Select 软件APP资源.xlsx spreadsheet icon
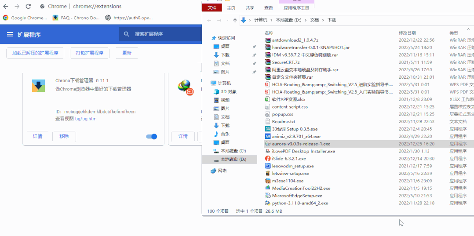 tap(267, 99)
